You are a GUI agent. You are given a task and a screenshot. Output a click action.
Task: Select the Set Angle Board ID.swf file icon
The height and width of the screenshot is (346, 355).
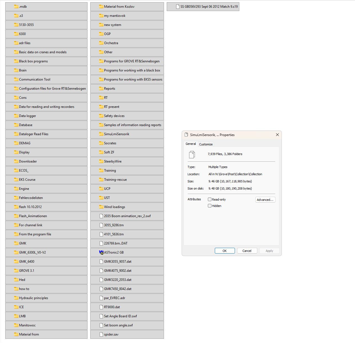pos(101,316)
